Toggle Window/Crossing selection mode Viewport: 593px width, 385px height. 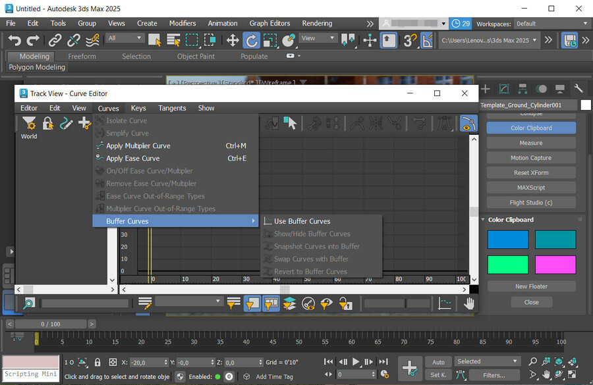[x=210, y=40]
